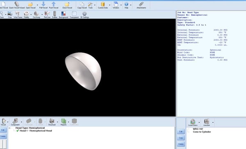Image resolution: width=246 pixels, height=149 pixels.
Task: Click the Local Stress icon
Action: [x=193, y=122]
